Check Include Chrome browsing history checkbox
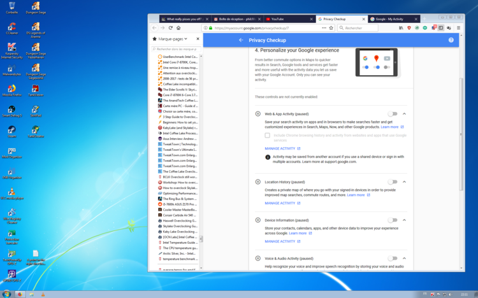The height and width of the screenshot is (298, 478). (267, 135)
